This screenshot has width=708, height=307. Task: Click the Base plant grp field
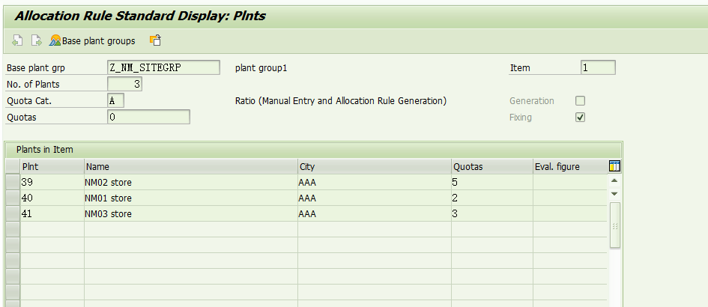[x=163, y=67]
